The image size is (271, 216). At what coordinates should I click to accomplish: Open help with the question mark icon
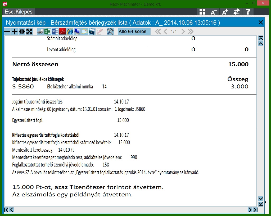tap(248, 12)
